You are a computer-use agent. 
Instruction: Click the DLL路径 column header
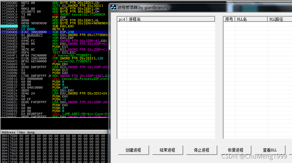pos(280,19)
